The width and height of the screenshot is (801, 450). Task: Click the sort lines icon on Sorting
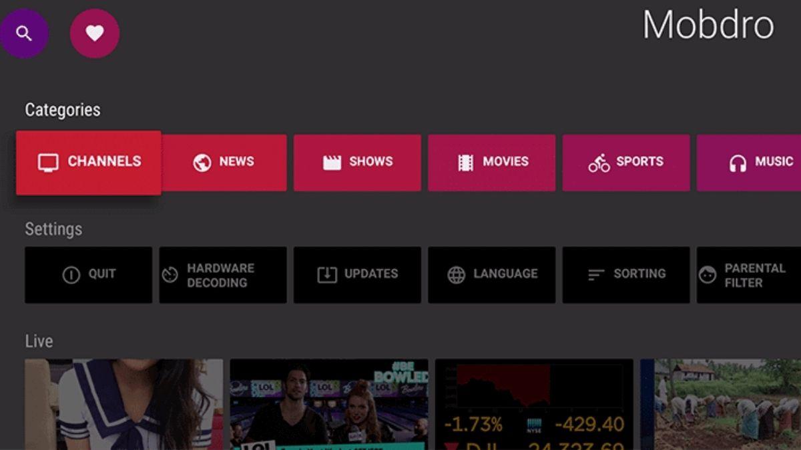click(596, 275)
